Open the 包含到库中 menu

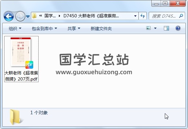pos(44,29)
